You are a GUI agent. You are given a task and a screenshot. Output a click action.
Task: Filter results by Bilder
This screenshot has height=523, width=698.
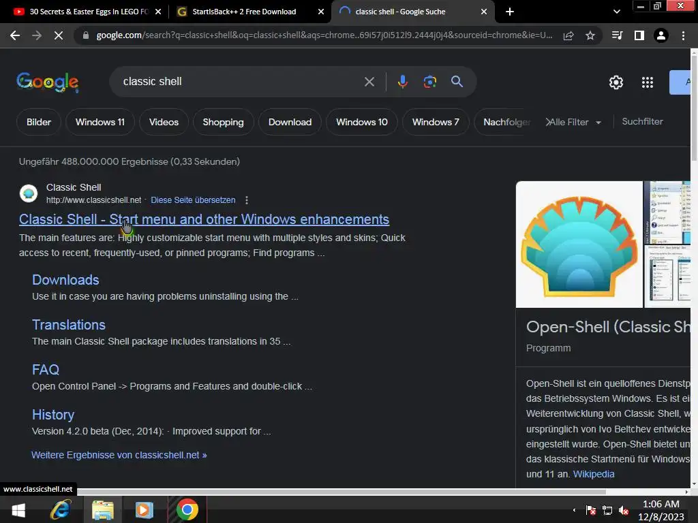[x=39, y=122]
